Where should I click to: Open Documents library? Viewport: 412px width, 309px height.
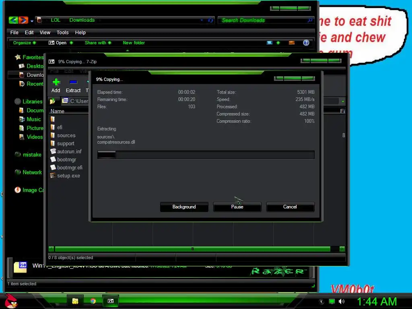click(x=31, y=110)
